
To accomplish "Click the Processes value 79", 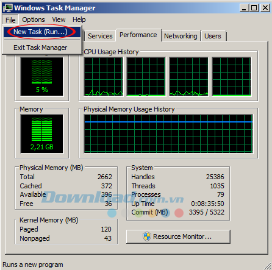I will coord(221,194).
